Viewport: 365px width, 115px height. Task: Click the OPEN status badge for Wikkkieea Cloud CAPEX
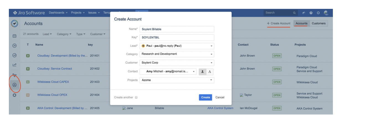point(277,82)
